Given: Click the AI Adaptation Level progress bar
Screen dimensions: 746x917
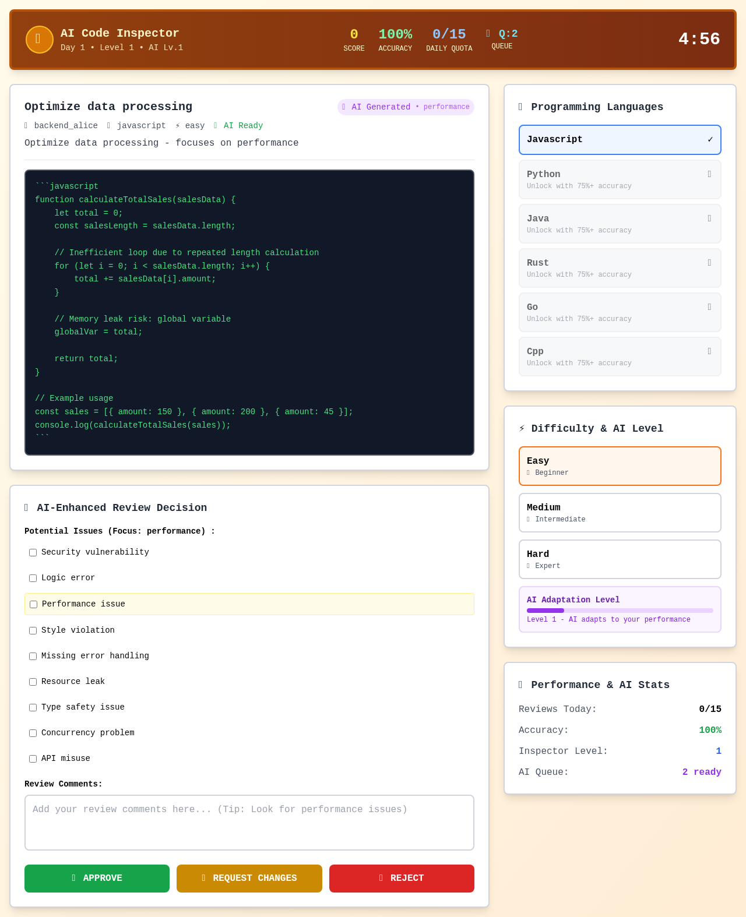Looking at the screenshot, I should click(x=620, y=611).
